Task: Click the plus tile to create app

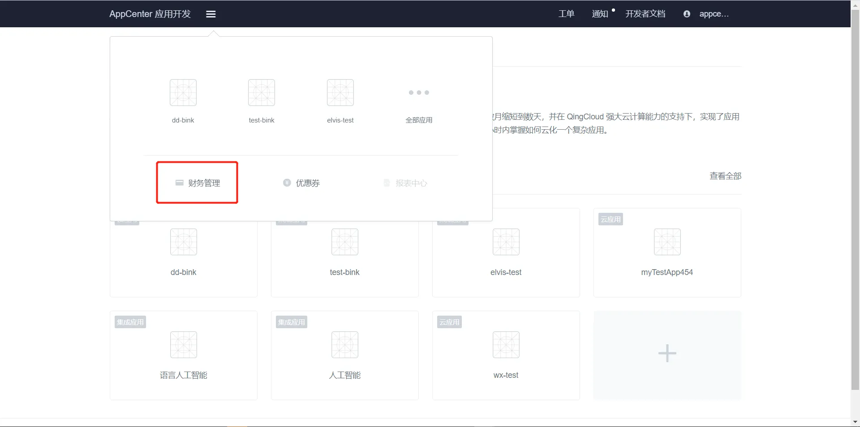Action: pyautogui.click(x=667, y=354)
